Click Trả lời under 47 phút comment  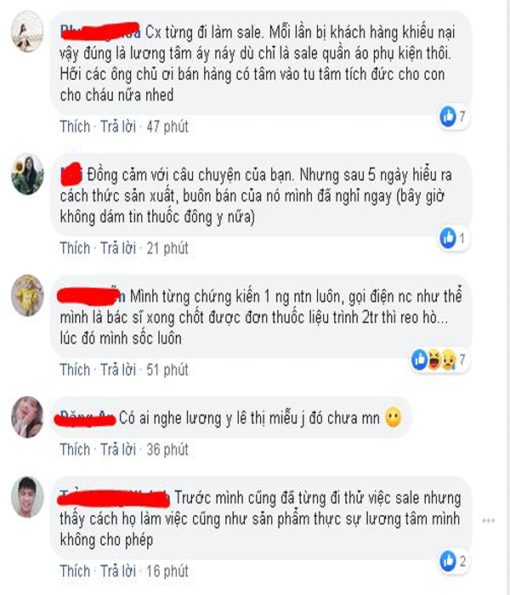(x=118, y=127)
